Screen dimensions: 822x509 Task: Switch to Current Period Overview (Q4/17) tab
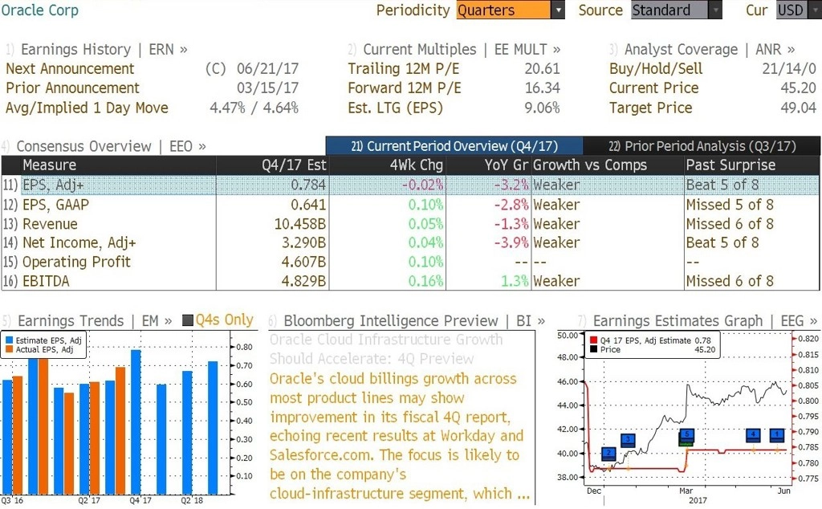[x=454, y=146]
